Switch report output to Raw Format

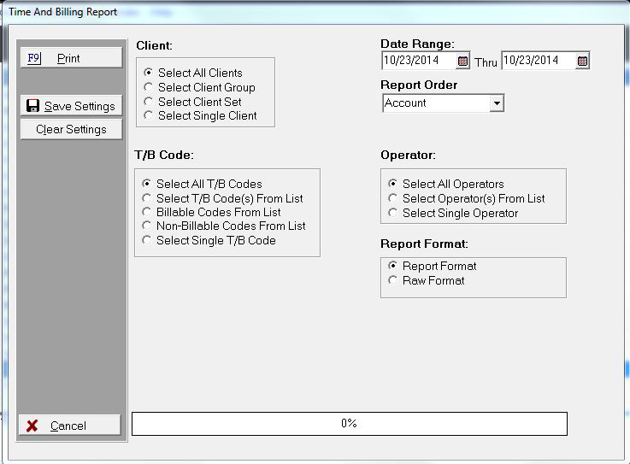point(393,280)
